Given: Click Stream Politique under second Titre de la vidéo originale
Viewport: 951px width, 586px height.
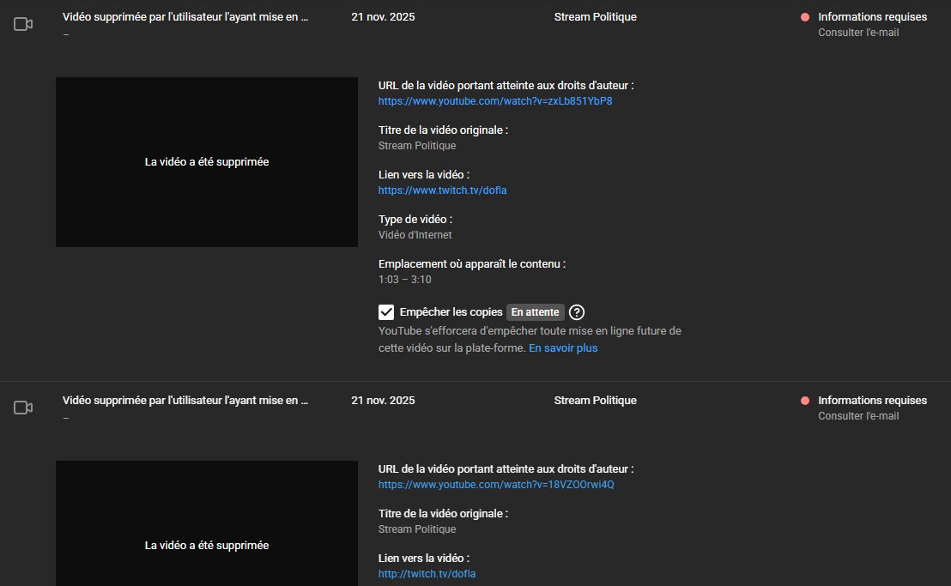Looking at the screenshot, I should (x=417, y=529).
